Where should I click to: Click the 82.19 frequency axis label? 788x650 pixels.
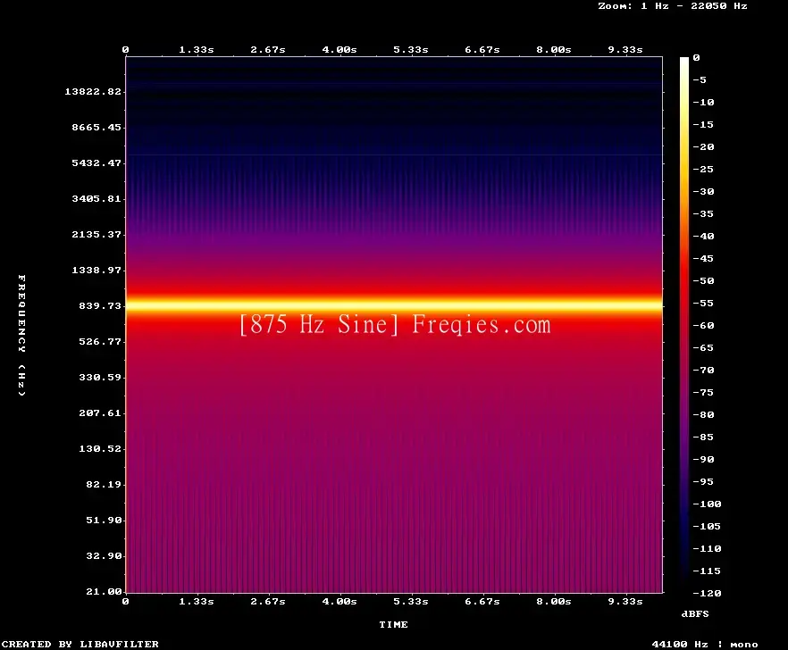point(104,484)
